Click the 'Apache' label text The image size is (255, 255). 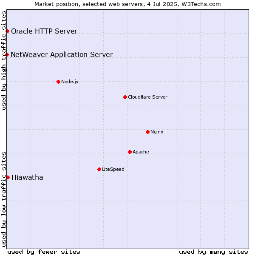[141, 152]
